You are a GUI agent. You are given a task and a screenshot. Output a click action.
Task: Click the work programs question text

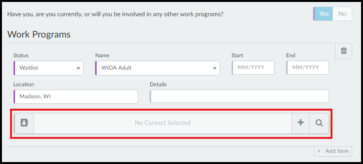(x=115, y=14)
